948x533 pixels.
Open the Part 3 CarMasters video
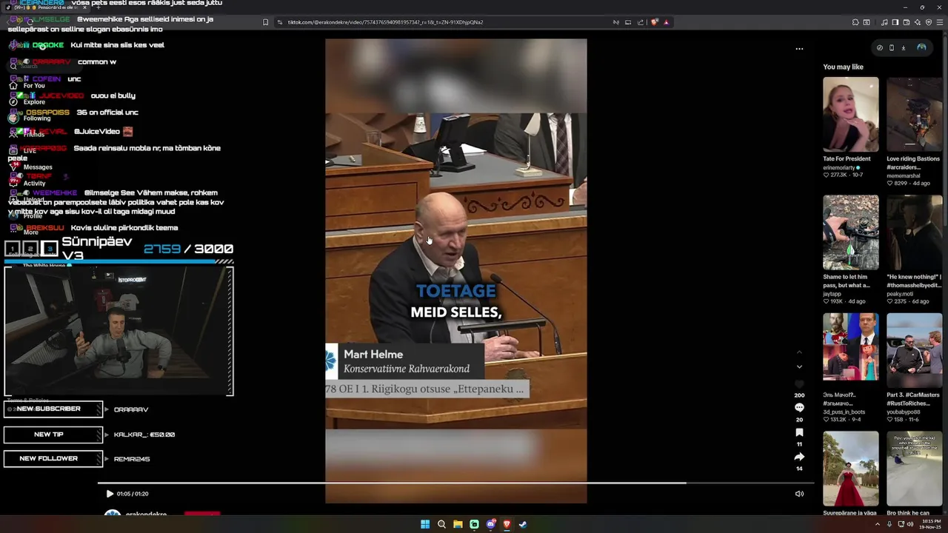point(915,350)
